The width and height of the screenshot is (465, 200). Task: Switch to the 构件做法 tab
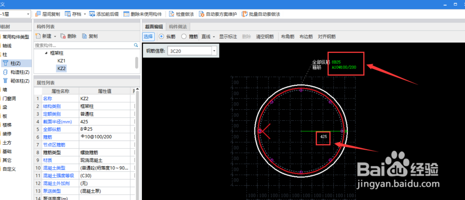pos(178,26)
